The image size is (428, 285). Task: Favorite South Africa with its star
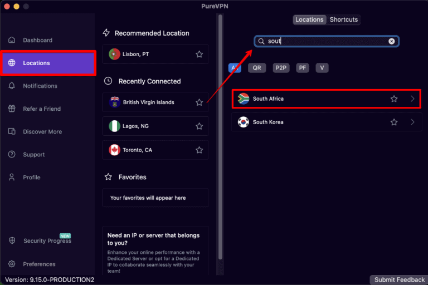[x=394, y=99]
